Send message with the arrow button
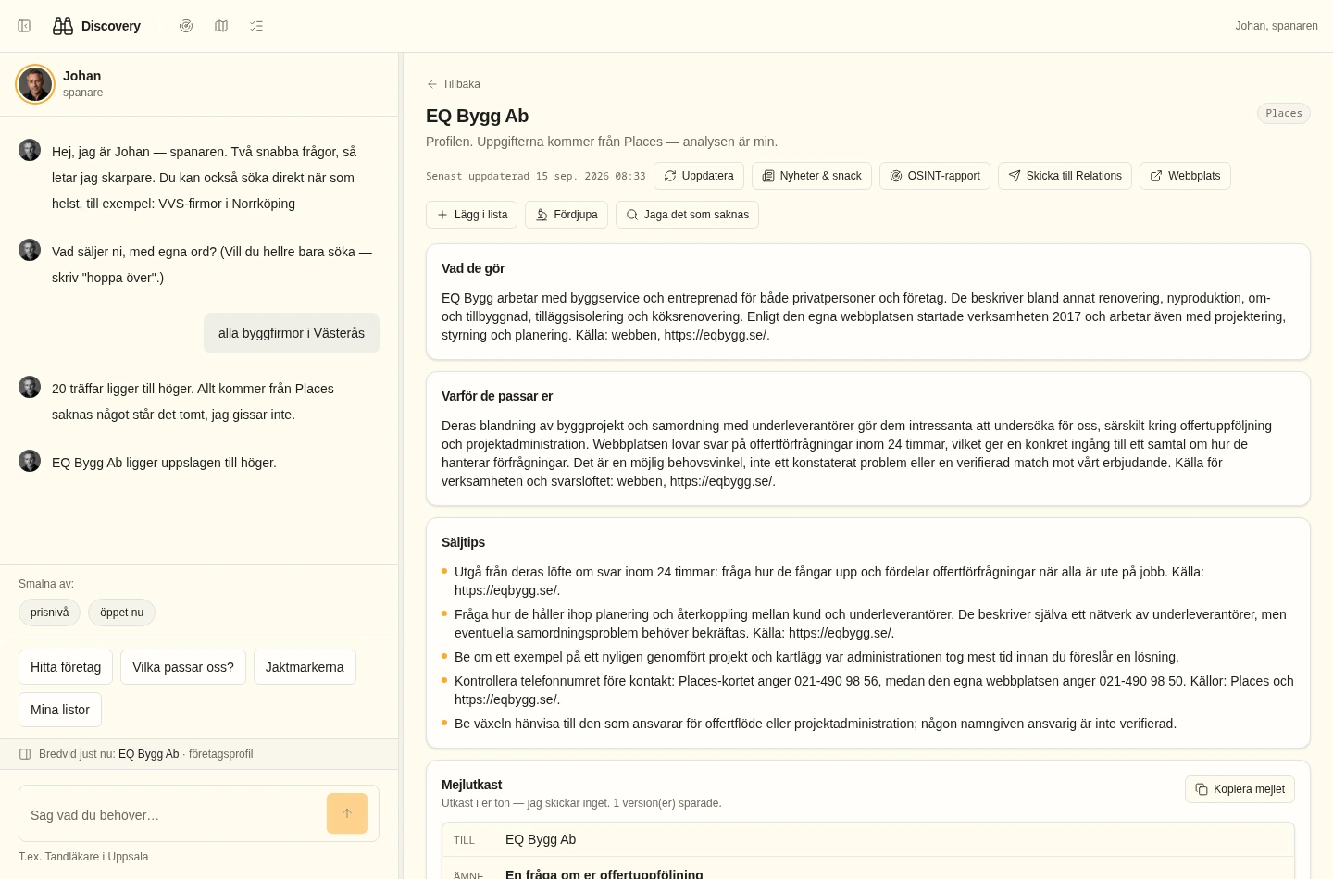This screenshot has height=879, width=1333. pos(347,813)
